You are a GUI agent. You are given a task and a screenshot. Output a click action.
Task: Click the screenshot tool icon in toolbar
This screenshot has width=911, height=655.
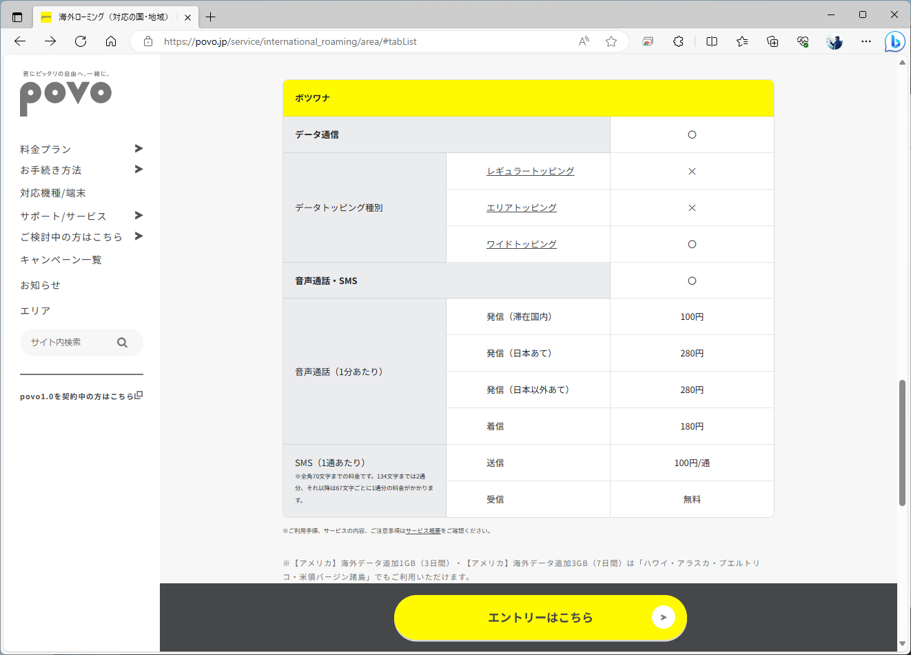point(648,41)
